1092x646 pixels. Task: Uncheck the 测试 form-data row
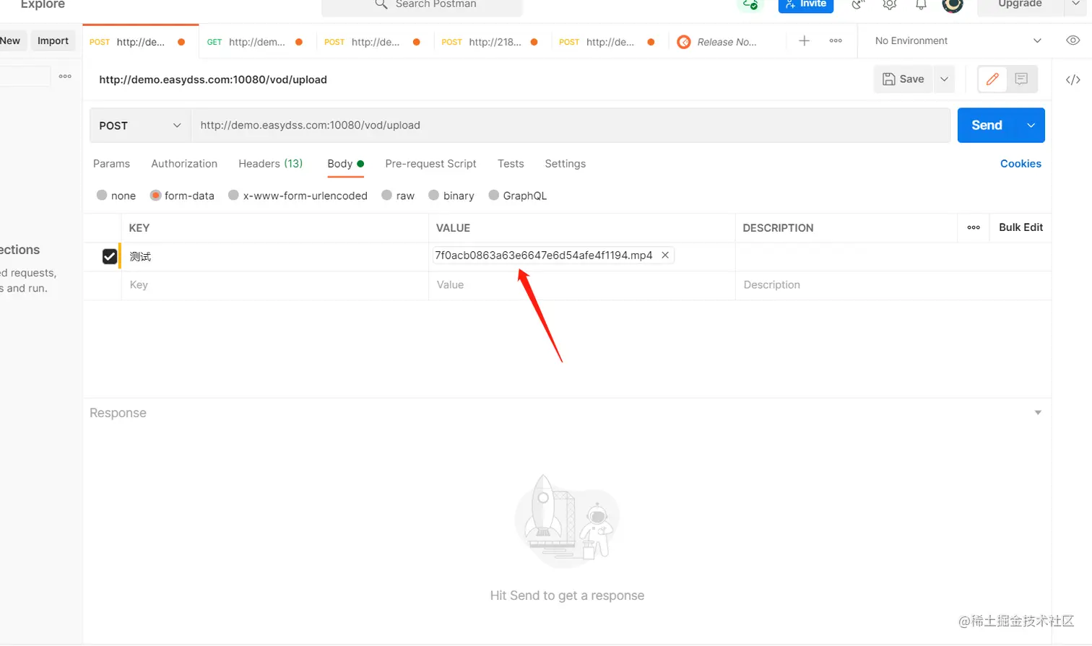(110, 256)
